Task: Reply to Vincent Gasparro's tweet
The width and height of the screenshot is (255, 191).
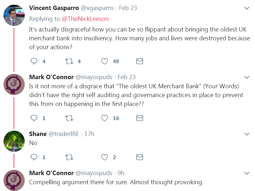Action: click(34, 61)
